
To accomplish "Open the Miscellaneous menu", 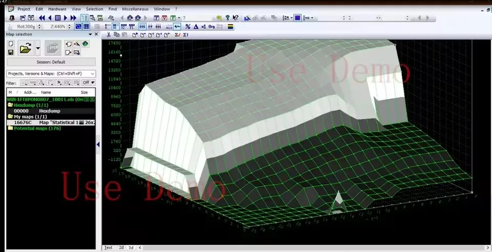I will (135, 9).
